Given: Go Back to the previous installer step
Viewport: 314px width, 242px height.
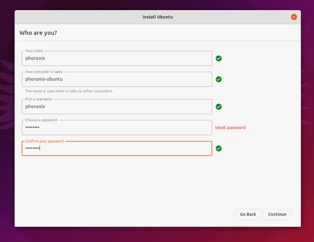Looking at the screenshot, I should [248, 214].
